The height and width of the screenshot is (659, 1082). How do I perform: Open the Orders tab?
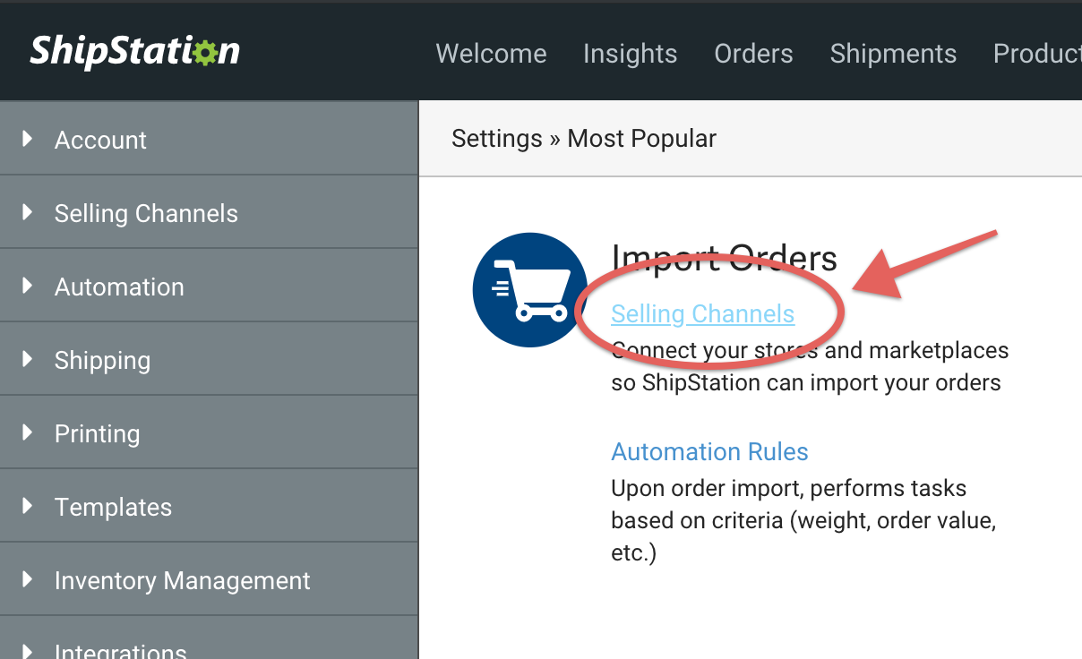(x=753, y=54)
